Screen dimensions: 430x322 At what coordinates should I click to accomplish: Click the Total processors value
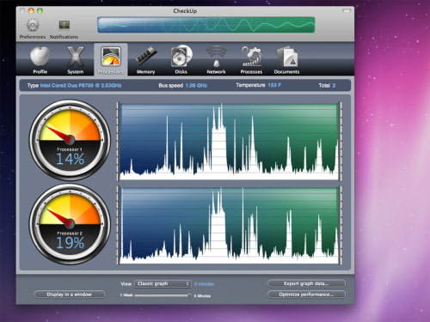point(334,85)
